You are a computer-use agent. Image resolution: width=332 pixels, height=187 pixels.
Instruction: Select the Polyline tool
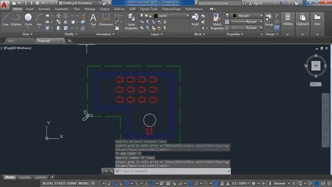(x=16, y=20)
